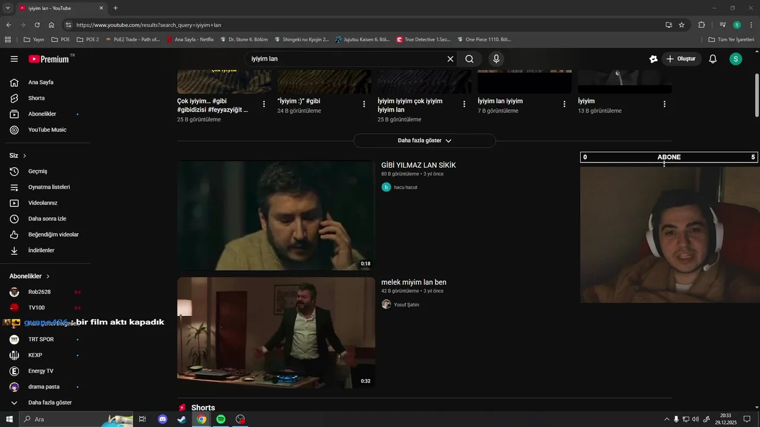Open options for İyiyim lan iyiyim short
Image resolution: width=760 pixels, height=427 pixels.
(565, 104)
